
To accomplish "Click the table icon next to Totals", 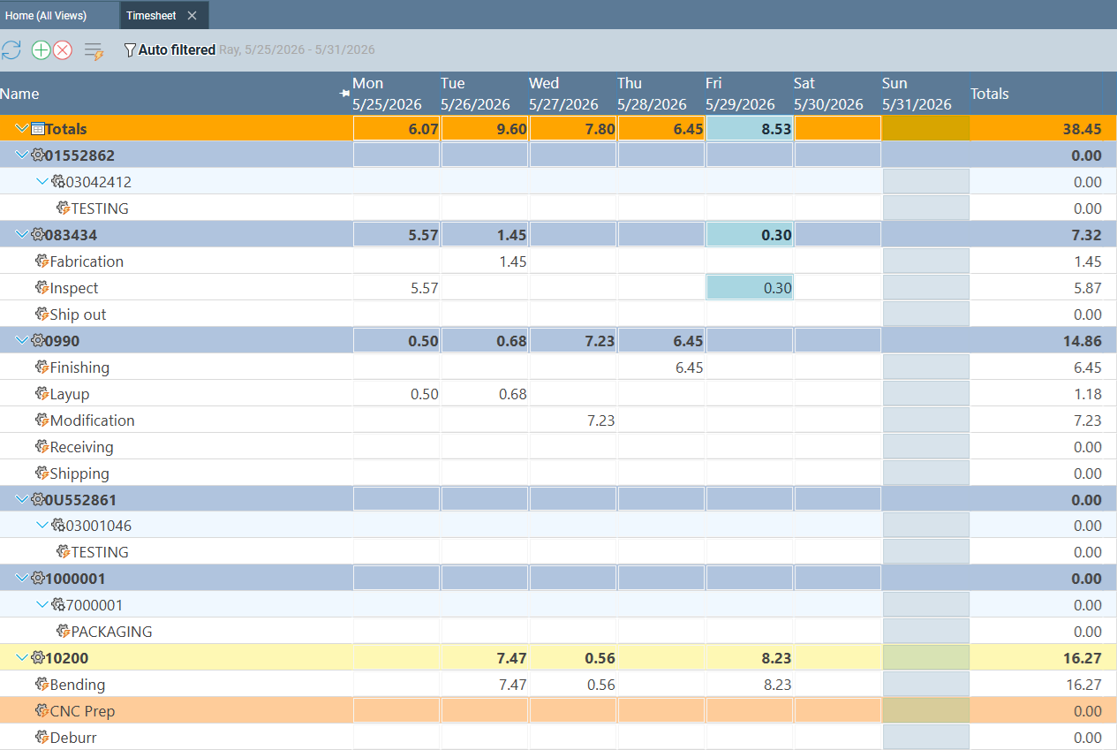I will click(x=38, y=129).
